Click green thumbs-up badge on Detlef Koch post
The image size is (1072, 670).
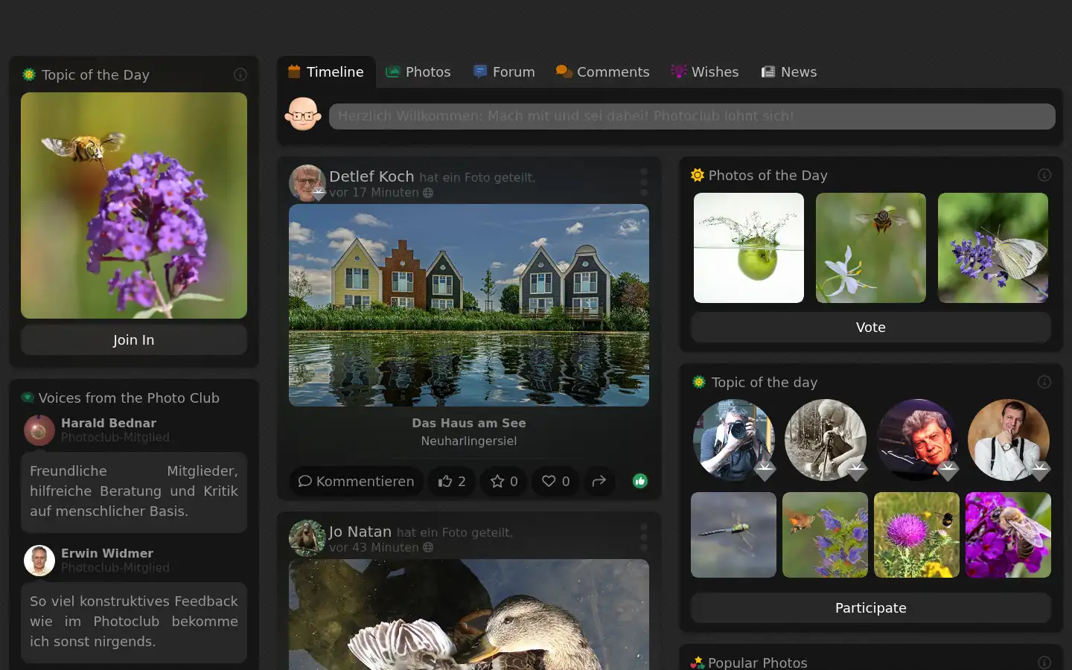640,481
